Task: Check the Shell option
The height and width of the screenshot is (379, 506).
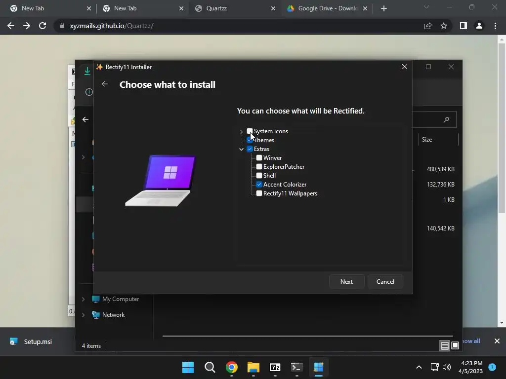Action: point(259,175)
